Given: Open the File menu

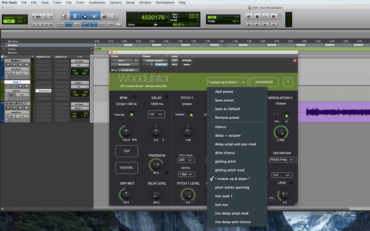Looking at the screenshot, I should coord(24,3).
